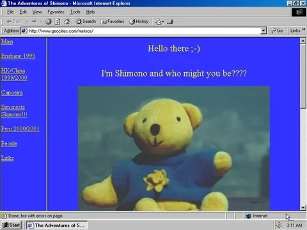Click the volume speaker tray icon
This screenshot has height=230, width=307.
(x=279, y=225)
